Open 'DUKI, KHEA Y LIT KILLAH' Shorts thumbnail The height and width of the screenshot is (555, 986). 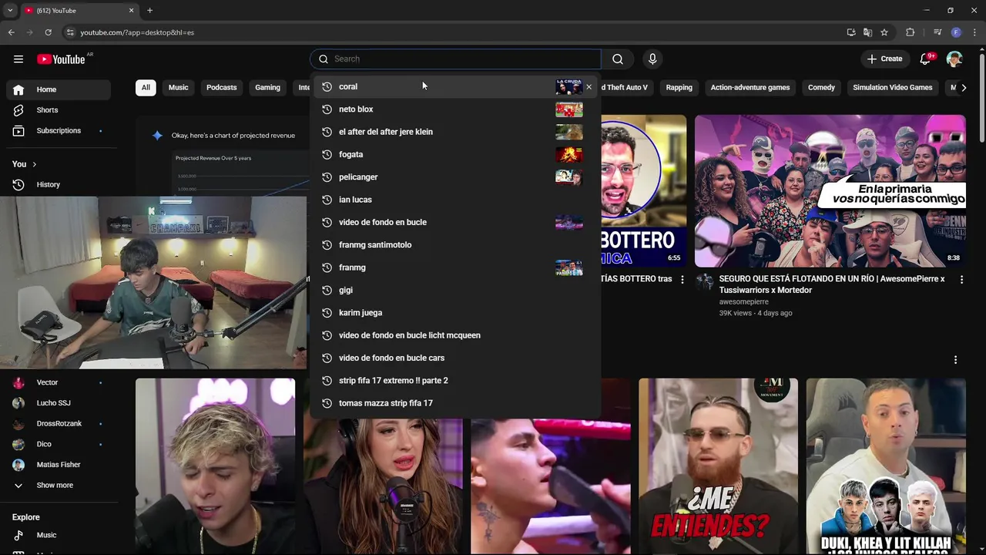[886, 466]
